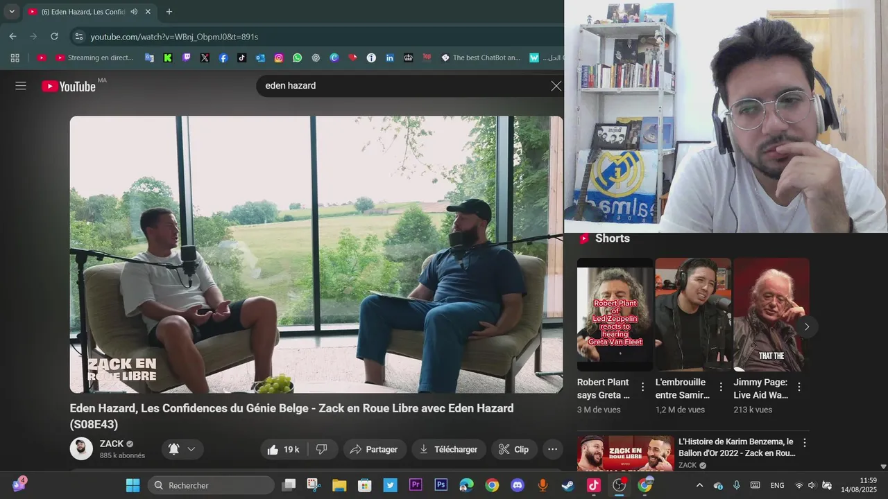Open 'Streaming en direct' bookmark
888x499 pixels.
click(x=94, y=58)
